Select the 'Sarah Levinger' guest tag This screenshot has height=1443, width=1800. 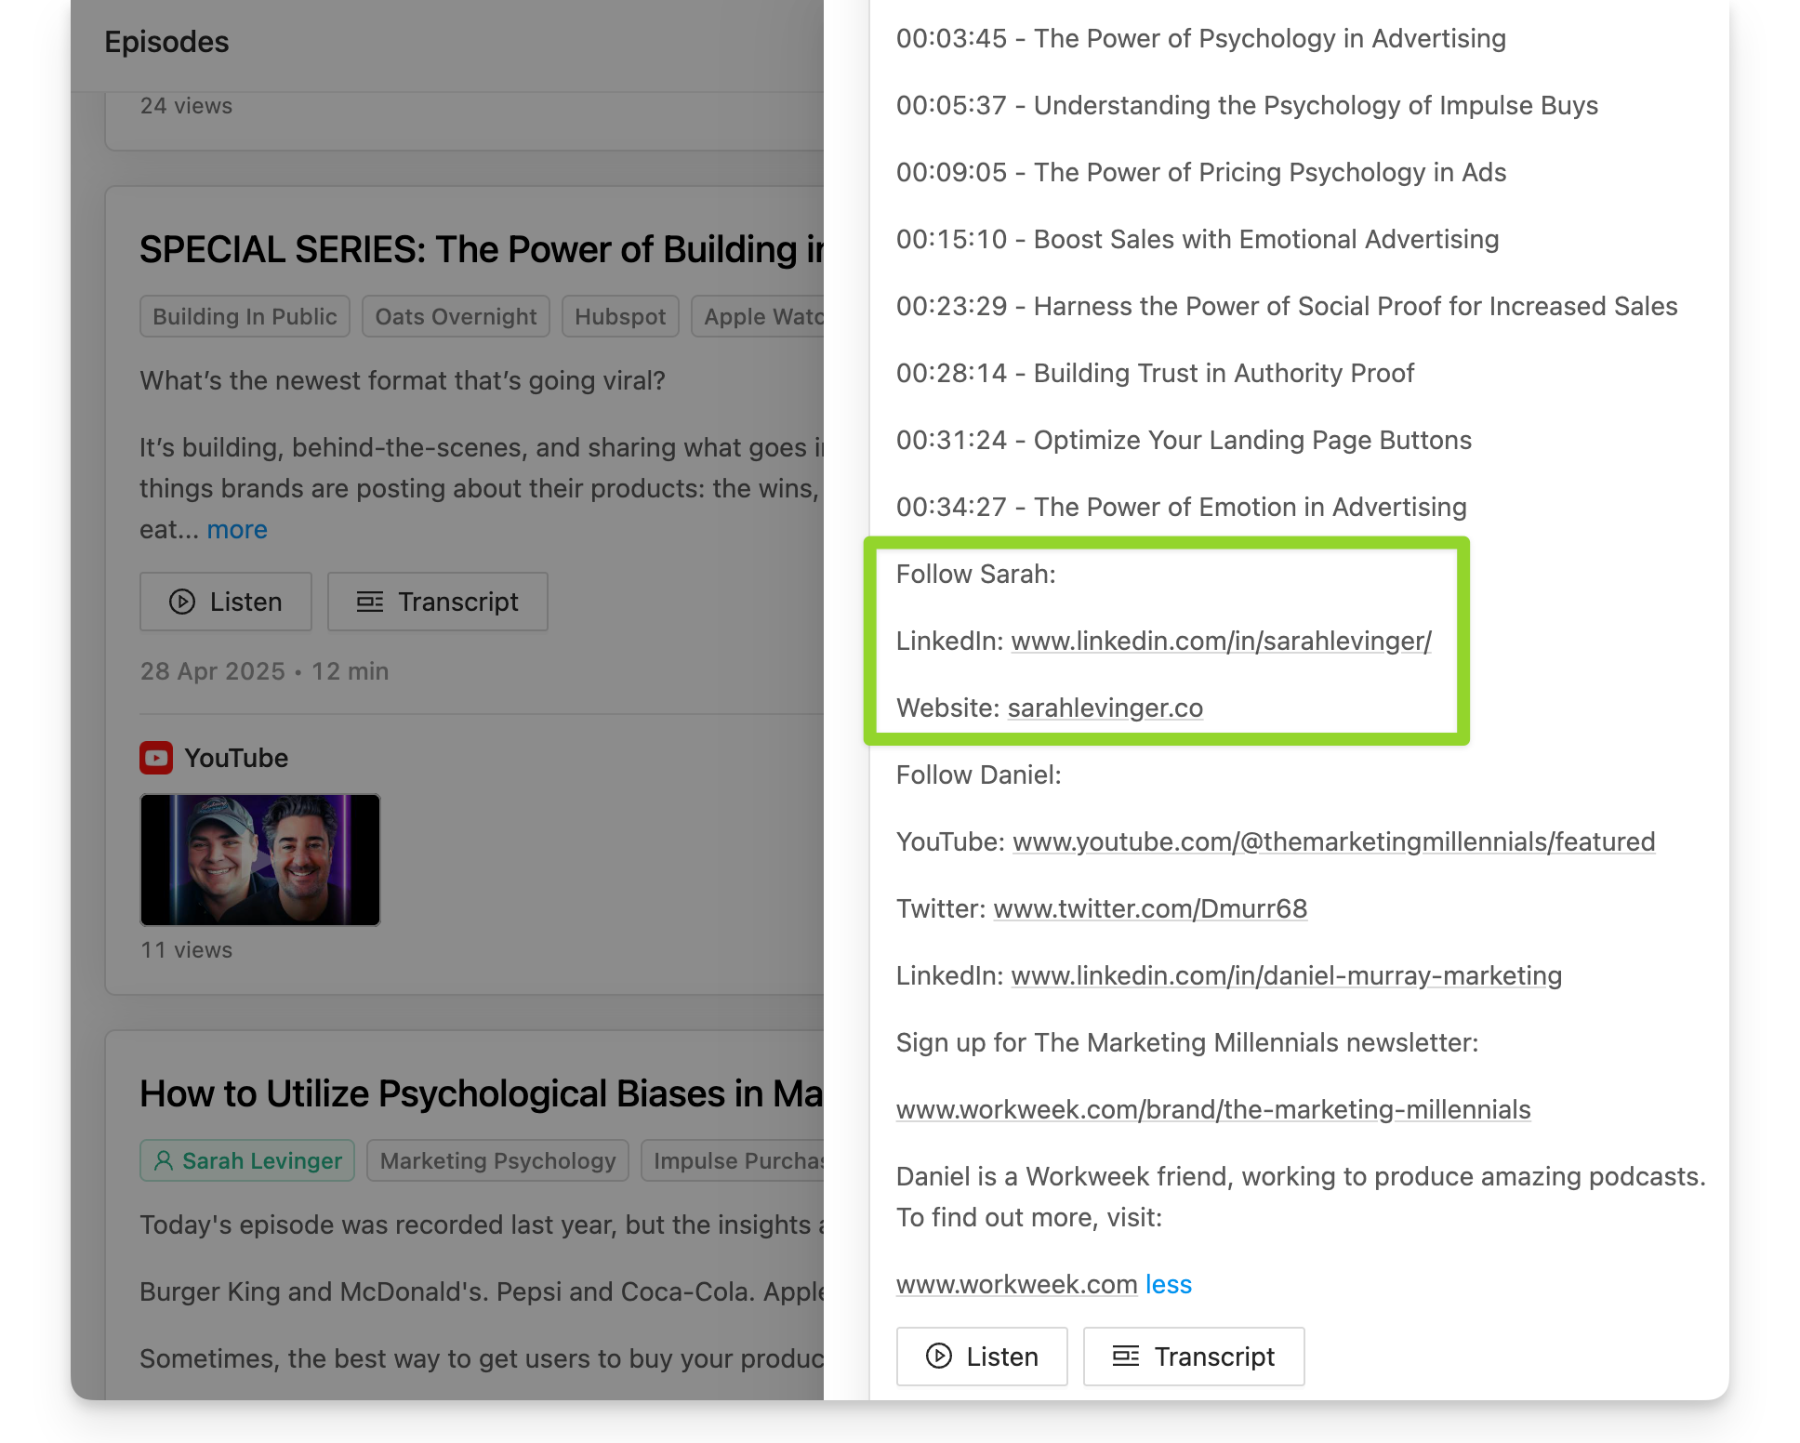[247, 1160]
